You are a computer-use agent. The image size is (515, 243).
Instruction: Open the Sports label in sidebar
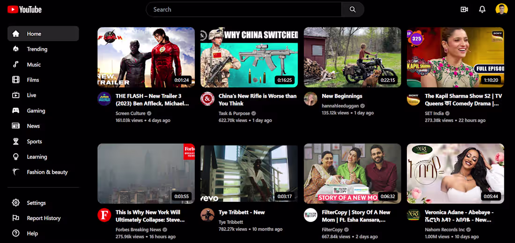(x=35, y=141)
